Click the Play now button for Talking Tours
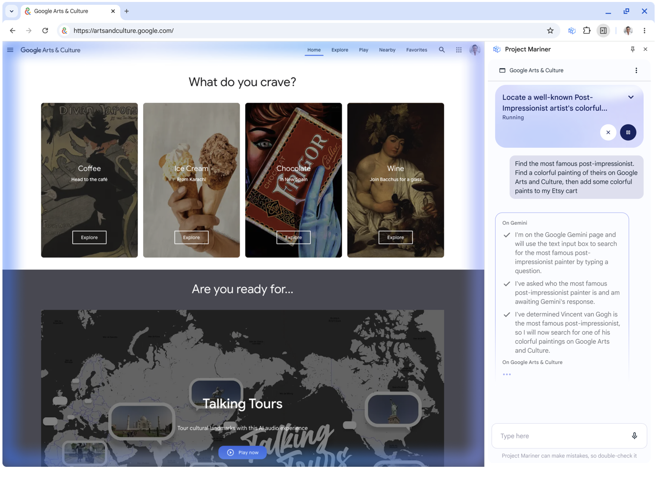 [243, 453]
